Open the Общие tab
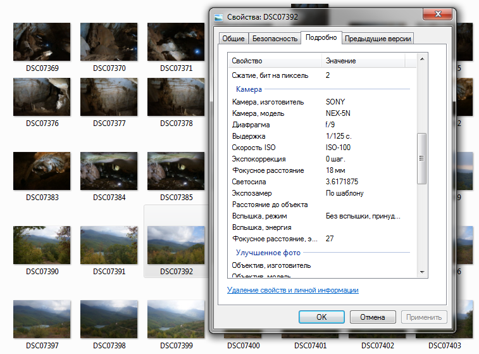The height and width of the screenshot is (354, 479). coord(233,39)
